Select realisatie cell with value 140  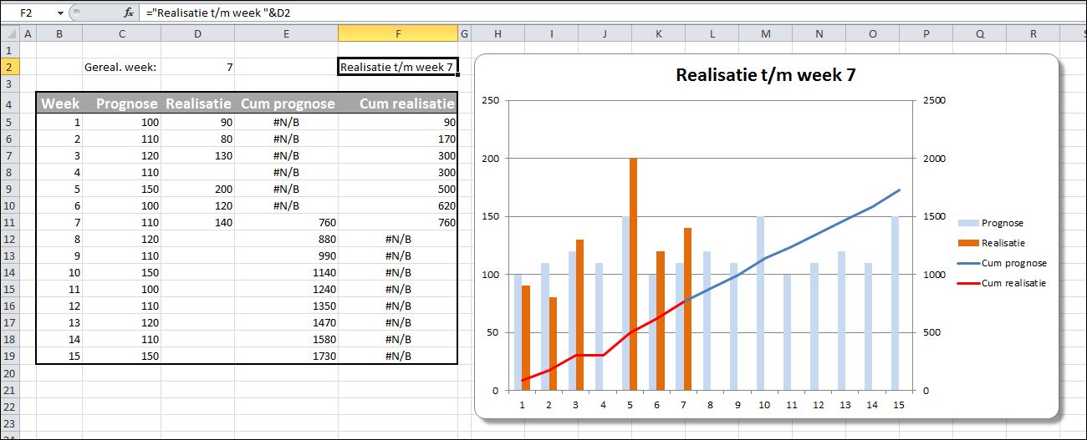tap(197, 222)
